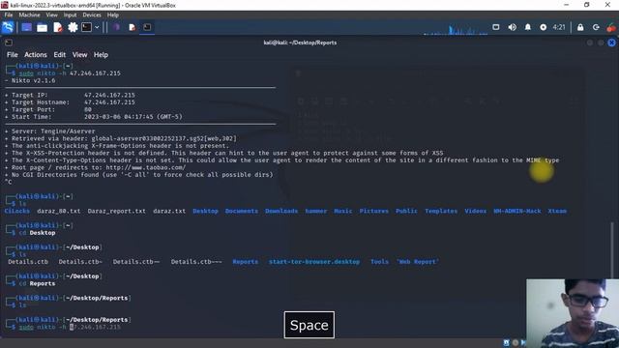Click 'Documents' directory name

[241, 211]
